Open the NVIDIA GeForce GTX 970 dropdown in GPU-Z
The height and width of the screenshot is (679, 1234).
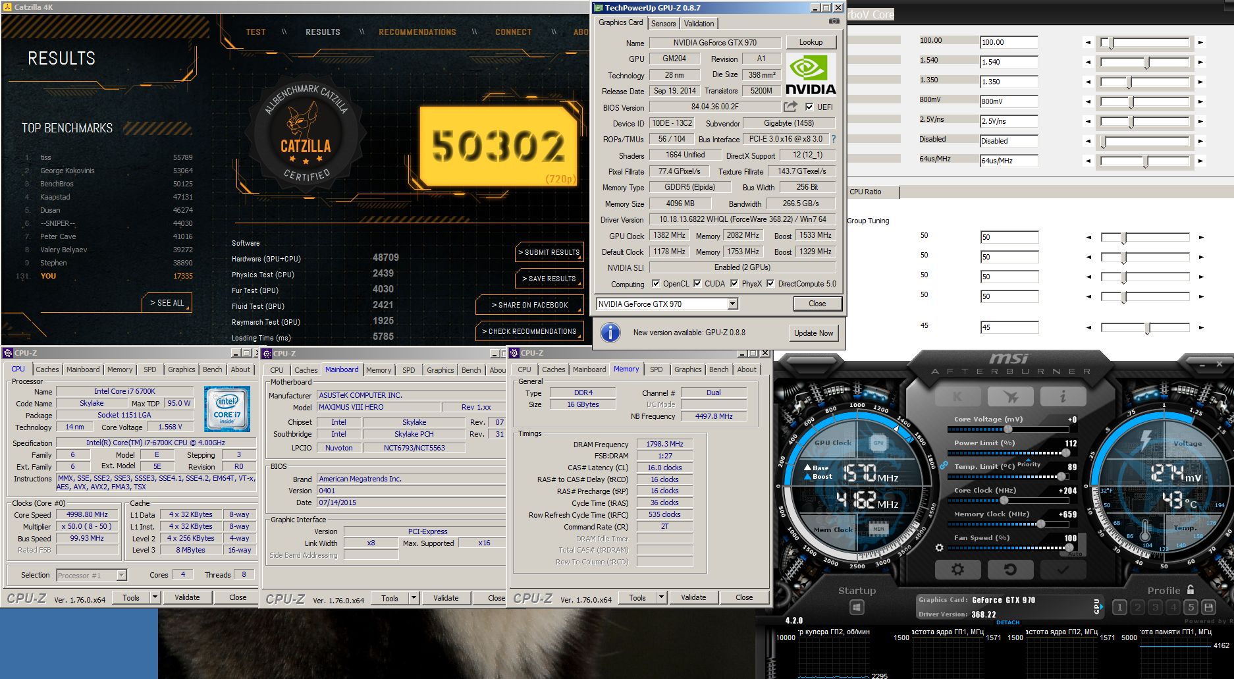pyautogui.click(x=732, y=304)
